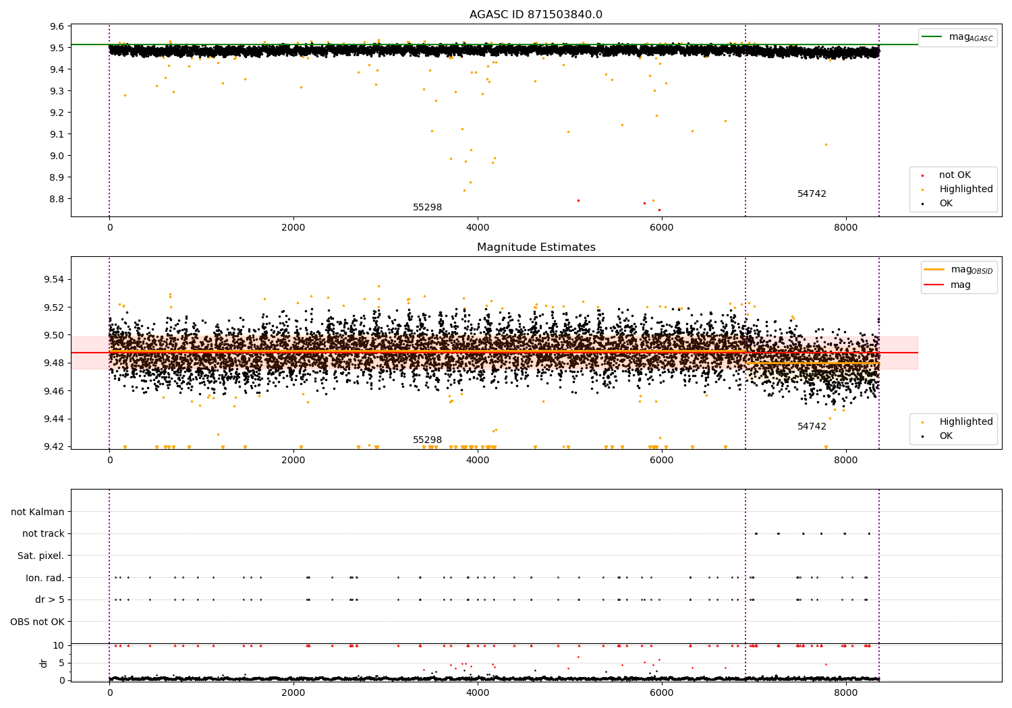Click the 'Magnitude Estimates' subplot title
Image resolution: width=1012 pixels, height=708 pixels.
click(x=536, y=247)
